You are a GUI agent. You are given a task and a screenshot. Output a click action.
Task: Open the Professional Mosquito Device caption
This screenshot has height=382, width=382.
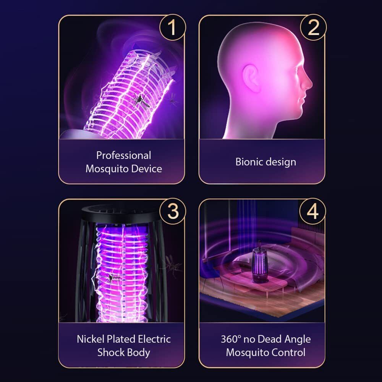click(123, 162)
